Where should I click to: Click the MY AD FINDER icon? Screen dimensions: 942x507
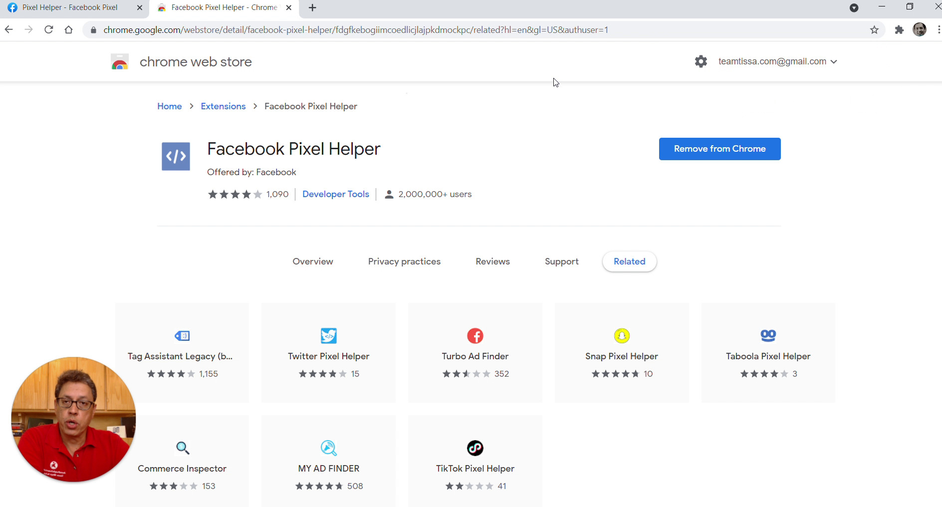(x=329, y=448)
